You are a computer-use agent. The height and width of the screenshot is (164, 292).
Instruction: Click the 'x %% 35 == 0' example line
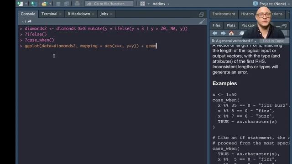pyautogui.click(x=254, y=105)
